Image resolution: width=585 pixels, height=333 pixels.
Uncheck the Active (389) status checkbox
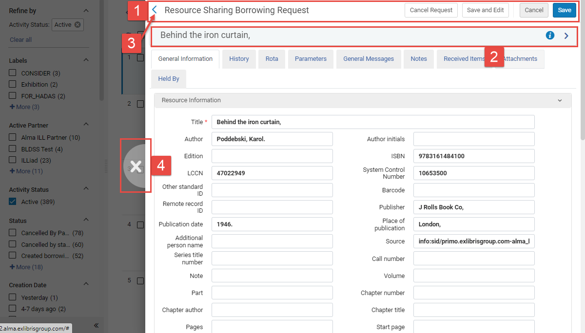(13, 202)
